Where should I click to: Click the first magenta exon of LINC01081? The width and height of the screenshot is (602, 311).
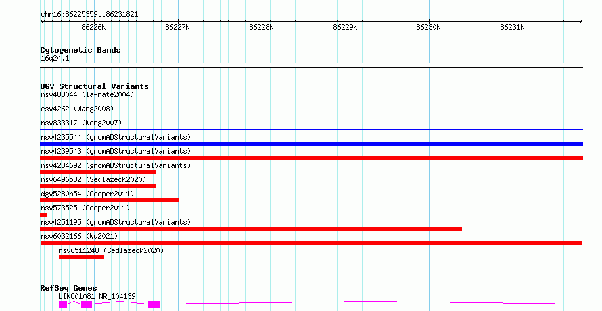pos(63,304)
